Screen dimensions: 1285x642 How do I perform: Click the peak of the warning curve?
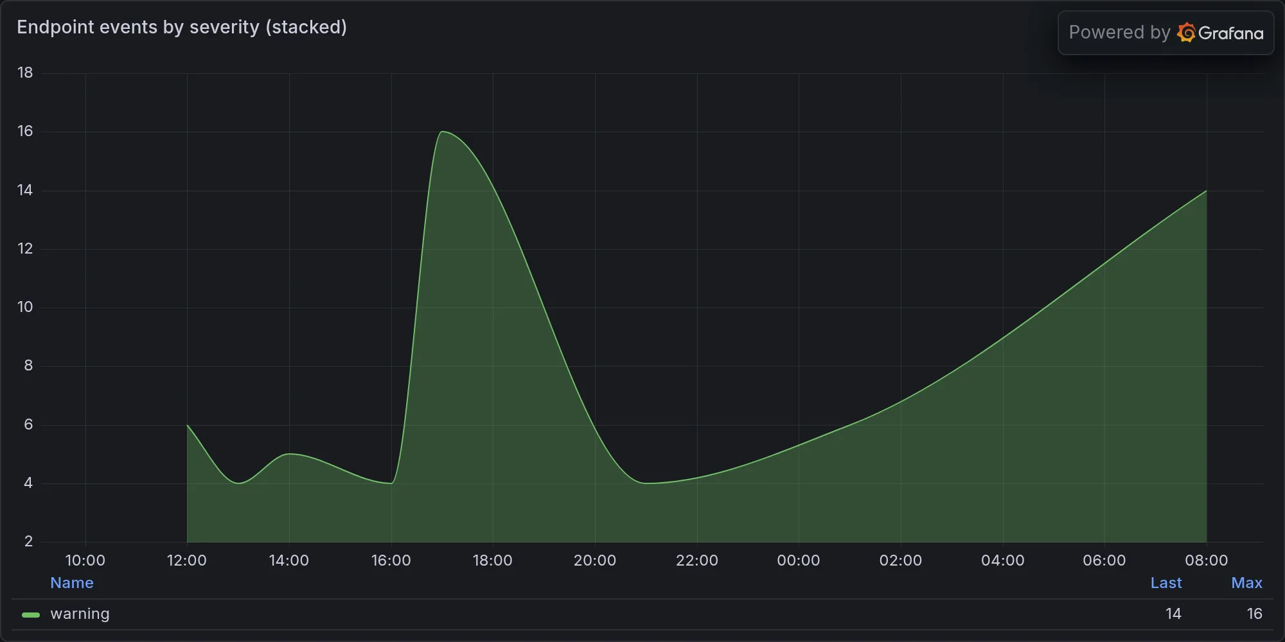click(442, 132)
